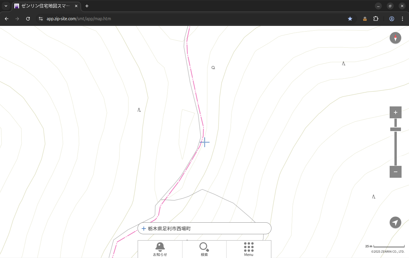Click the compass north indicator

(x=395, y=38)
